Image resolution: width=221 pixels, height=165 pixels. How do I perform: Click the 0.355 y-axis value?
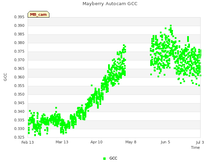[19, 86]
